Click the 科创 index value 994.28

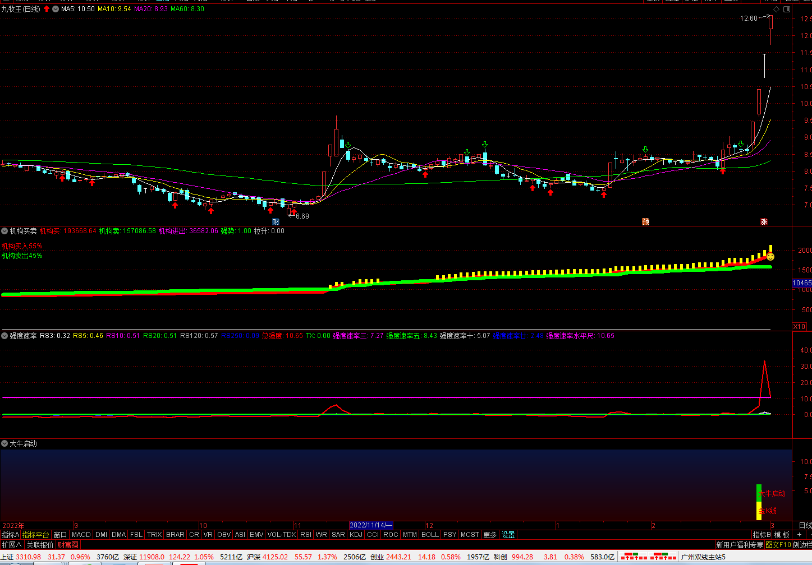point(522,557)
